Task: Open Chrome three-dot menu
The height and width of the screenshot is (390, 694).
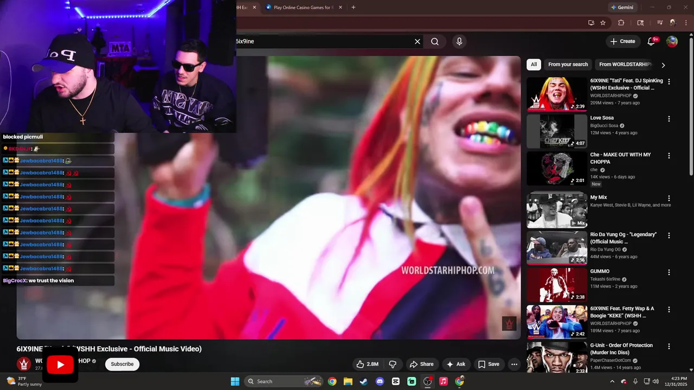Action: point(686,23)
